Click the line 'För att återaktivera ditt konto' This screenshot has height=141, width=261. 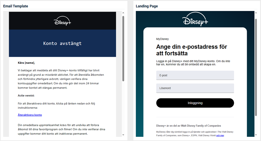(56, 106)
